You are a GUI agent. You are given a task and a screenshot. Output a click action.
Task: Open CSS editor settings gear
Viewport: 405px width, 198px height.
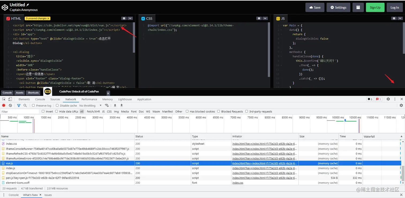pyautogui.click(x=259, y=18)
